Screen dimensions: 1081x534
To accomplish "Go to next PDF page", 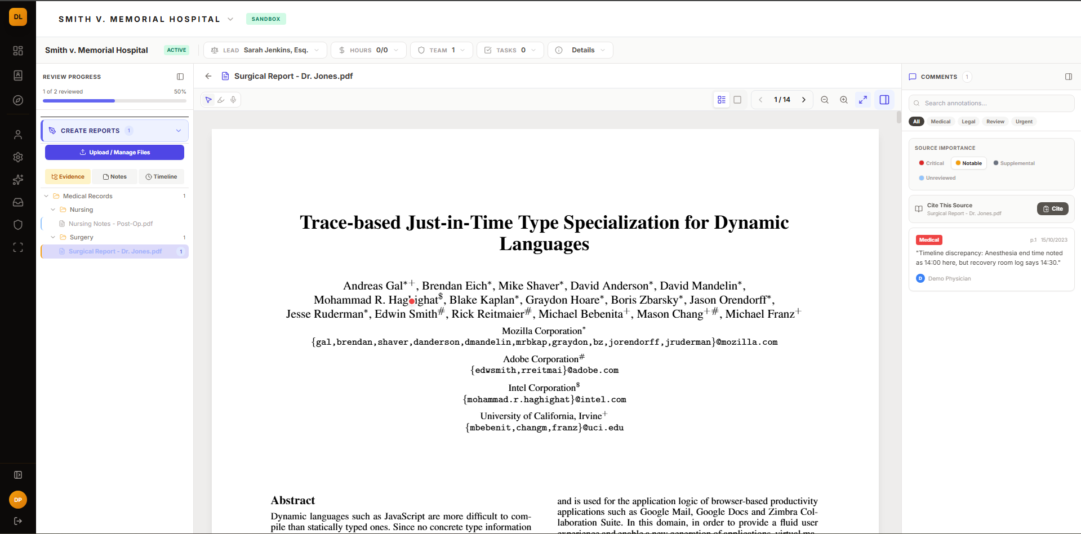I will tap(804, 100).
